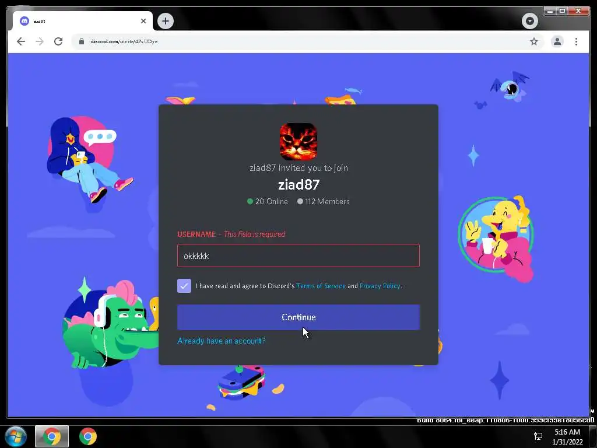Click the browser forward arrow
Screen dimensions: 597x448
(40, 41)
